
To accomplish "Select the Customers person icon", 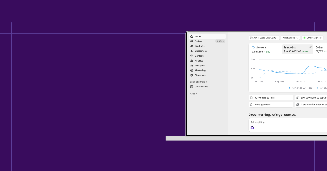I will point(192,51).
